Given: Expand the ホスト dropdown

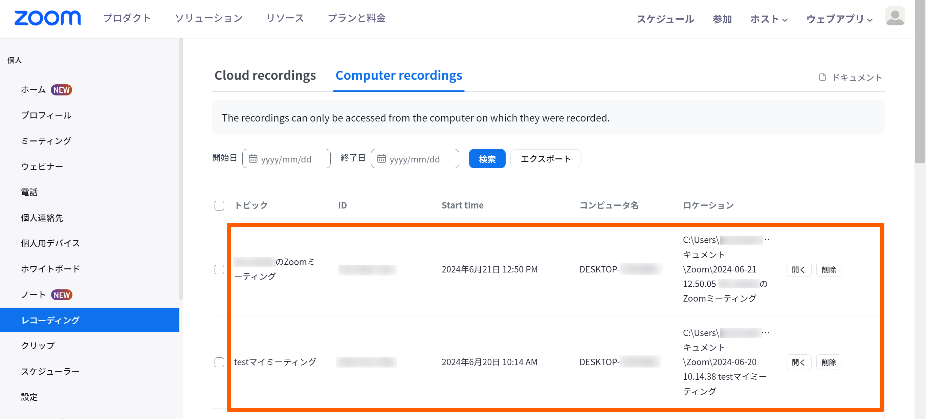Looking at the screenshot, I should coord(769,19).
